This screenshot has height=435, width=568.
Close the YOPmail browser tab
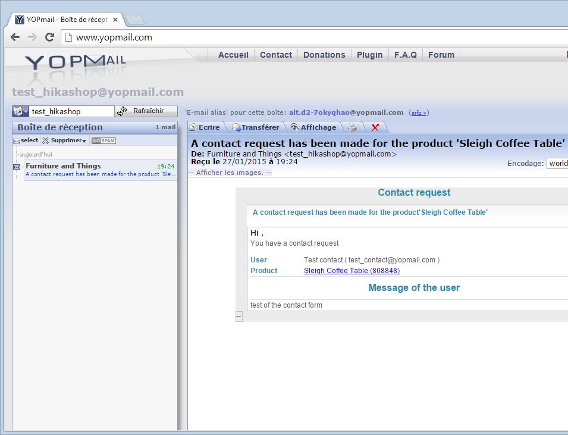[x=115, y=20]
